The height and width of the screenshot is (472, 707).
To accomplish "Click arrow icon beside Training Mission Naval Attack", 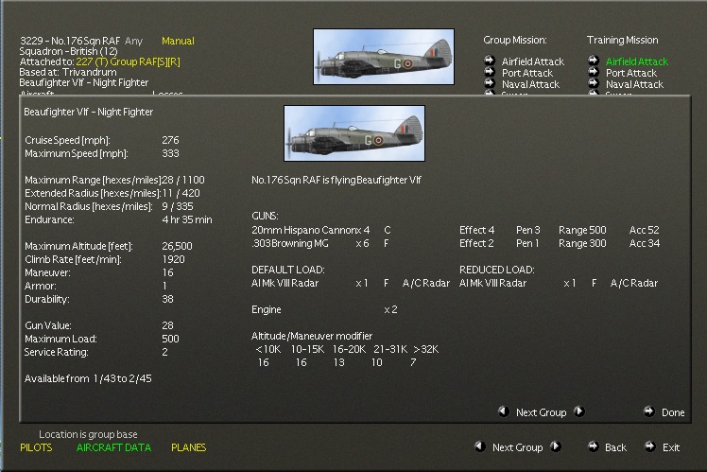I will (594, 83).
